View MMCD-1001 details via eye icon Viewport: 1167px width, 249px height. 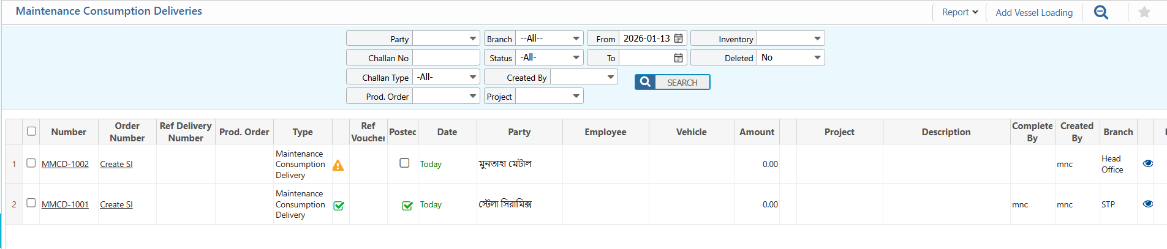pyautogui.click(x=1148, y=204)
